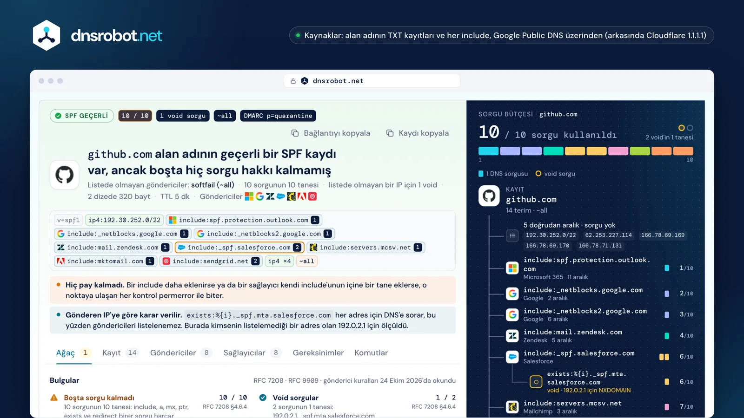Image resolution: width=744 pixels, height=418 pixels.
Task: Open the Kayıt tab
Action: [120, 353]
